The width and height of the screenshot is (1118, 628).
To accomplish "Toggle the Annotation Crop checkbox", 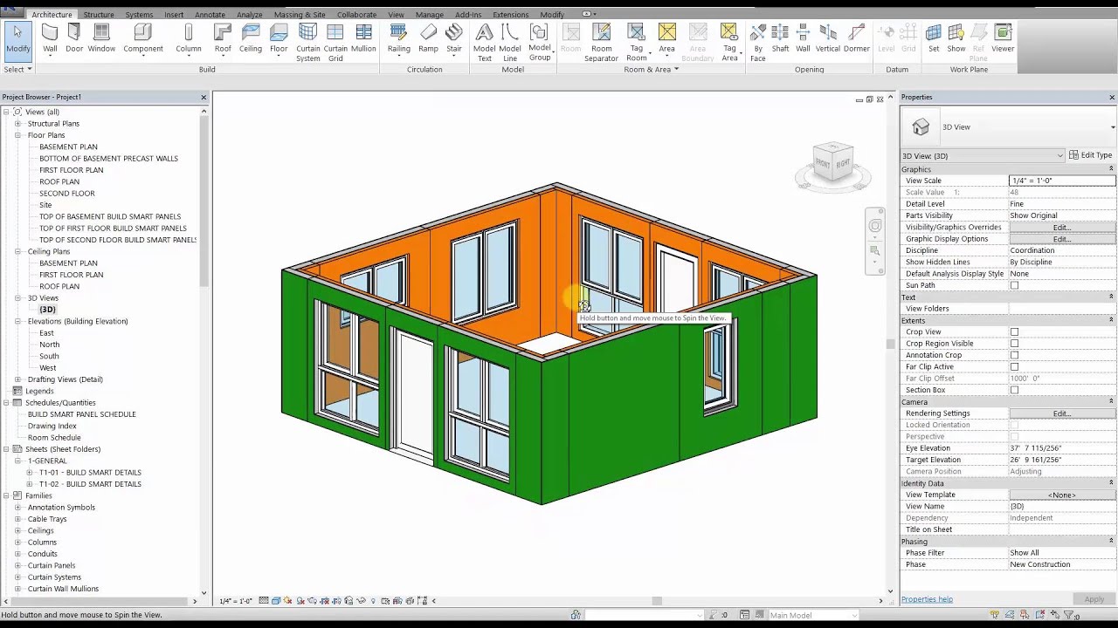I will coord(1014,355).
